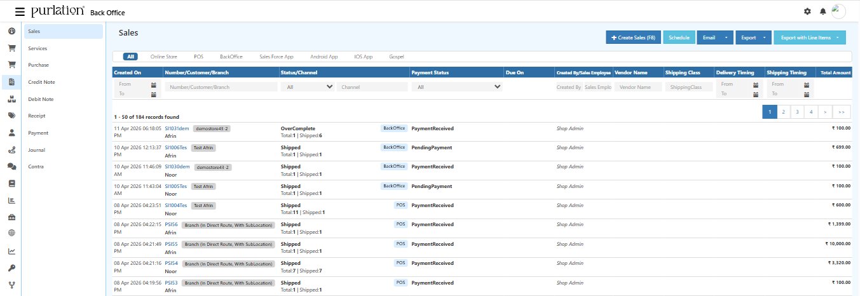Open the book ledger icon in sidebar
The image size is (860, 296).
click(x=11, y=184)
